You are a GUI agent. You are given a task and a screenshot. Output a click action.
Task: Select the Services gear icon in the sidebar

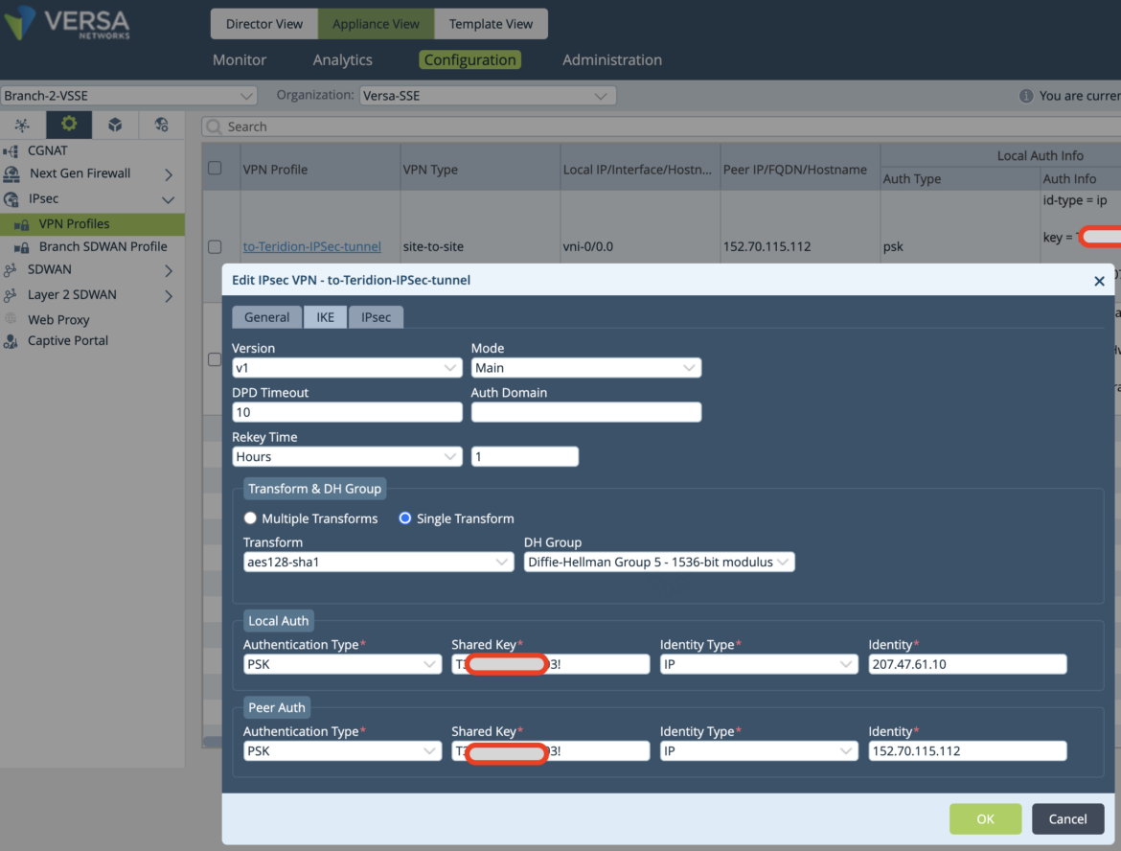click(67, 125)
